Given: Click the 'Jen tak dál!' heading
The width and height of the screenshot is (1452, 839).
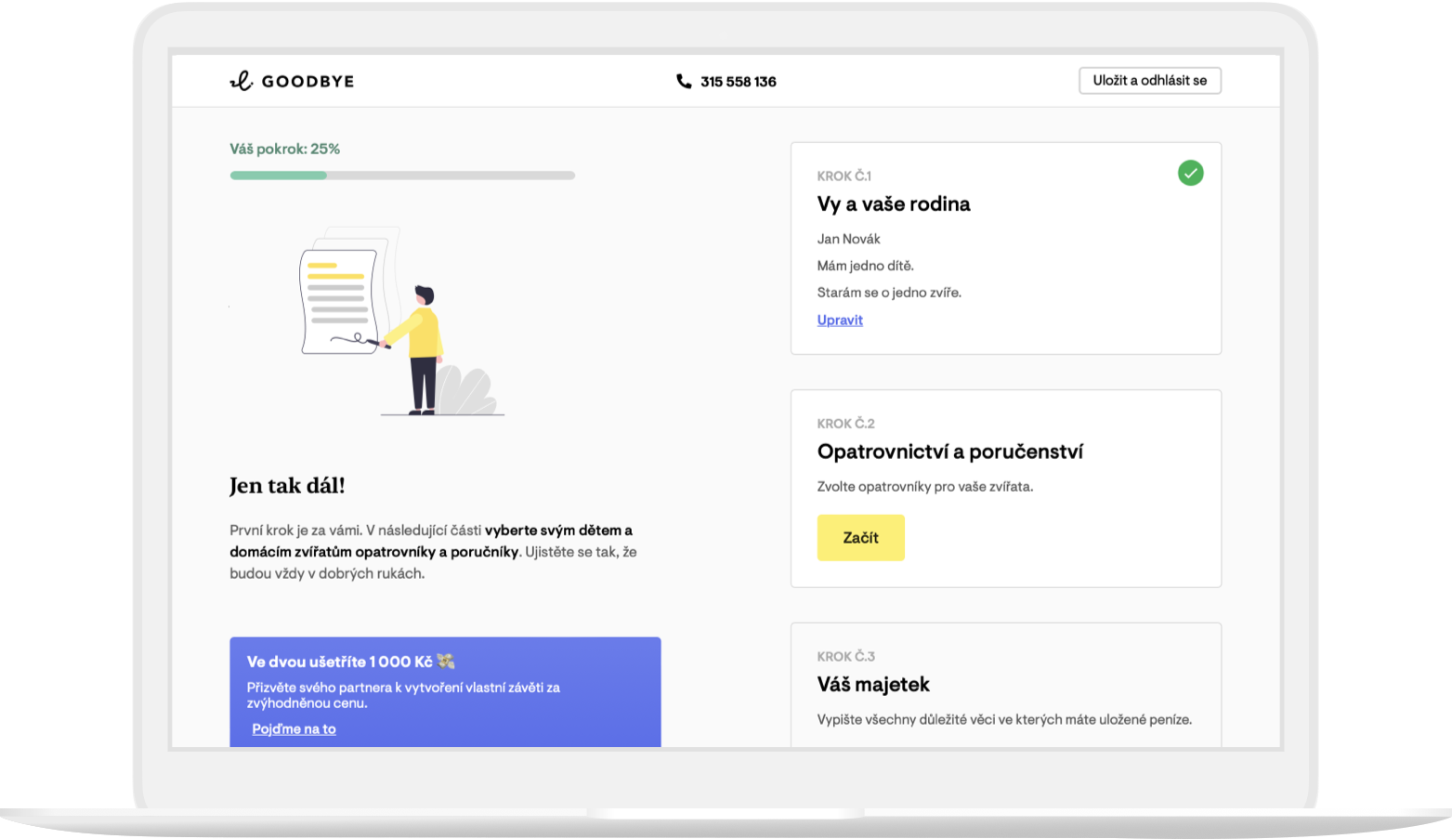Looking at the screenshot, I should click(x=287, y=486).
